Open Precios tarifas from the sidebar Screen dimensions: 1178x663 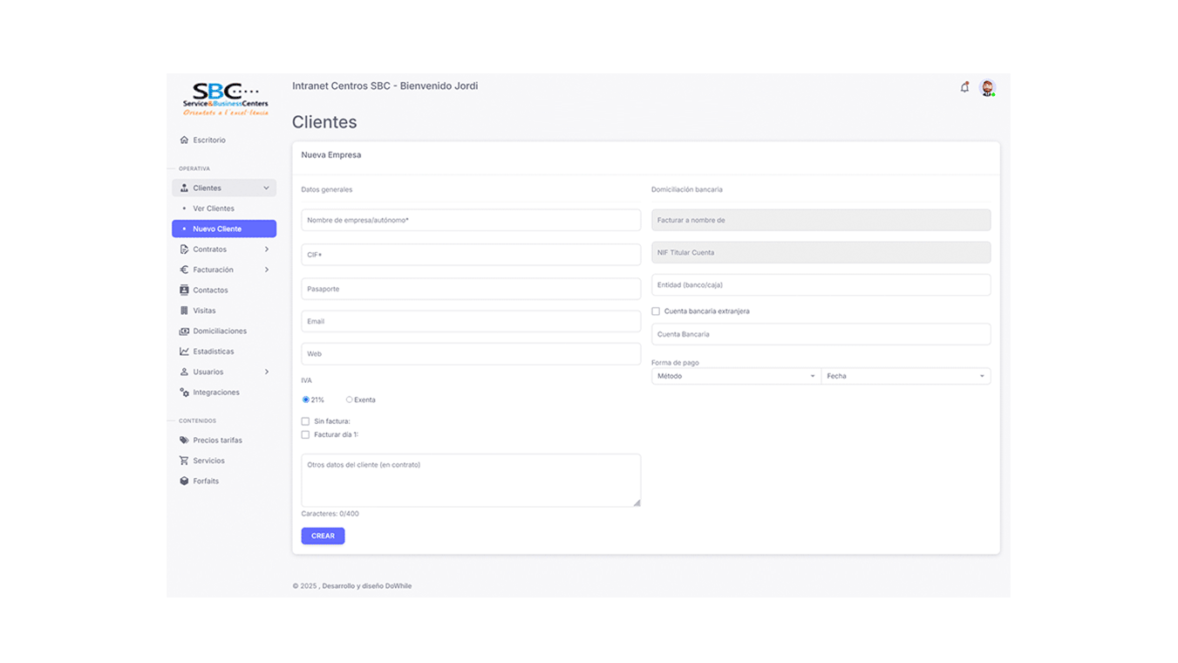pos(218,440)
